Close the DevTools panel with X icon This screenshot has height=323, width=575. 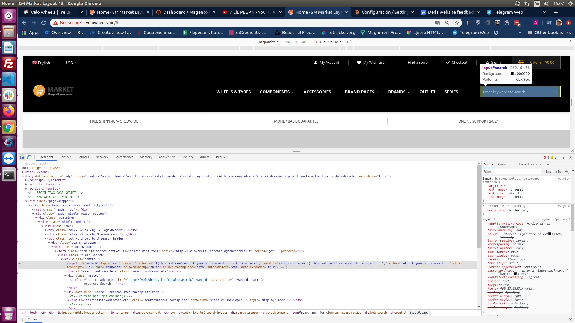(571, 157)
